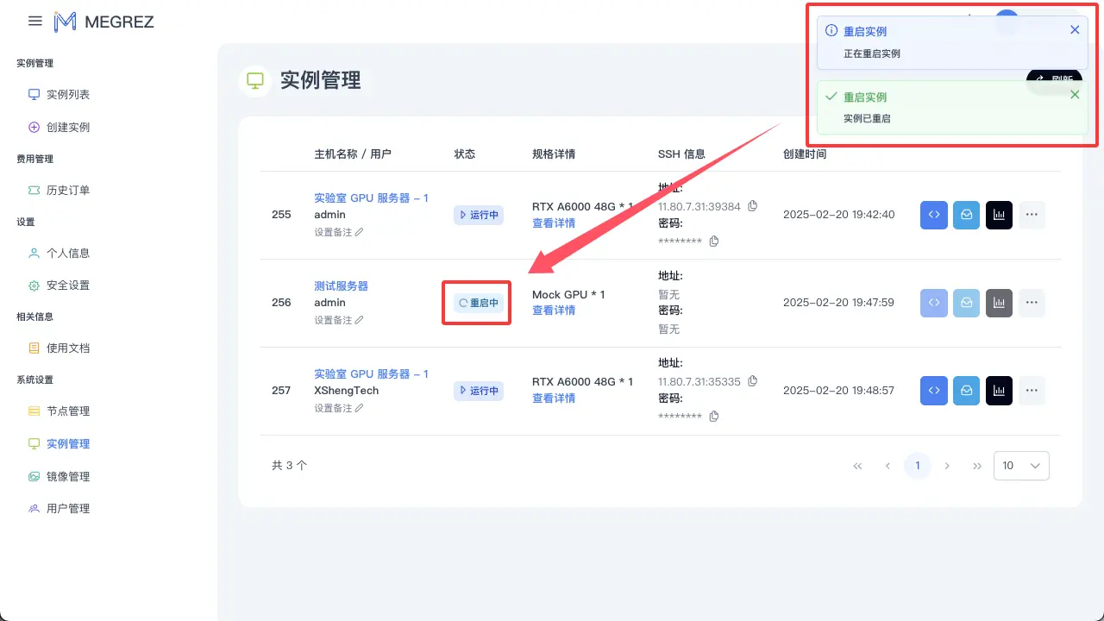Dismiss the 正在重启实例 notification

[x=1075, y=29]
